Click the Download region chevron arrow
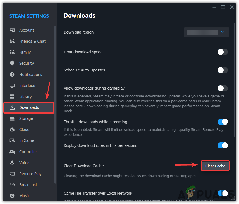Viewport: 239px width, 204px height. click(222, 32)
